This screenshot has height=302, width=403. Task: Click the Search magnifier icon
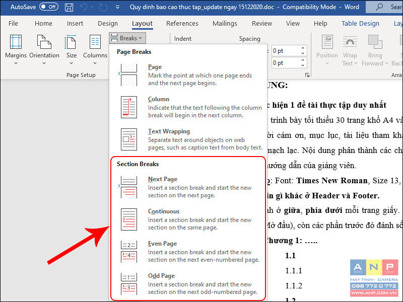pyautogui.click(x=379, y=7)
